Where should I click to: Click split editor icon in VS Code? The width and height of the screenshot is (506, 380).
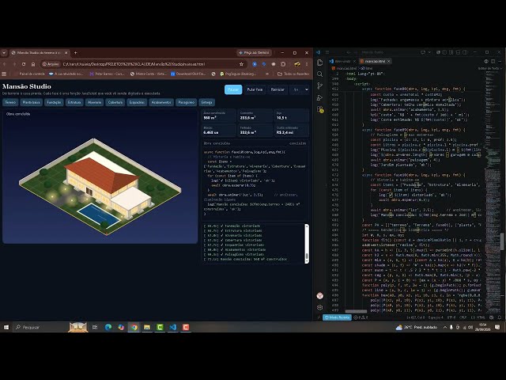(x=493, y=61)
